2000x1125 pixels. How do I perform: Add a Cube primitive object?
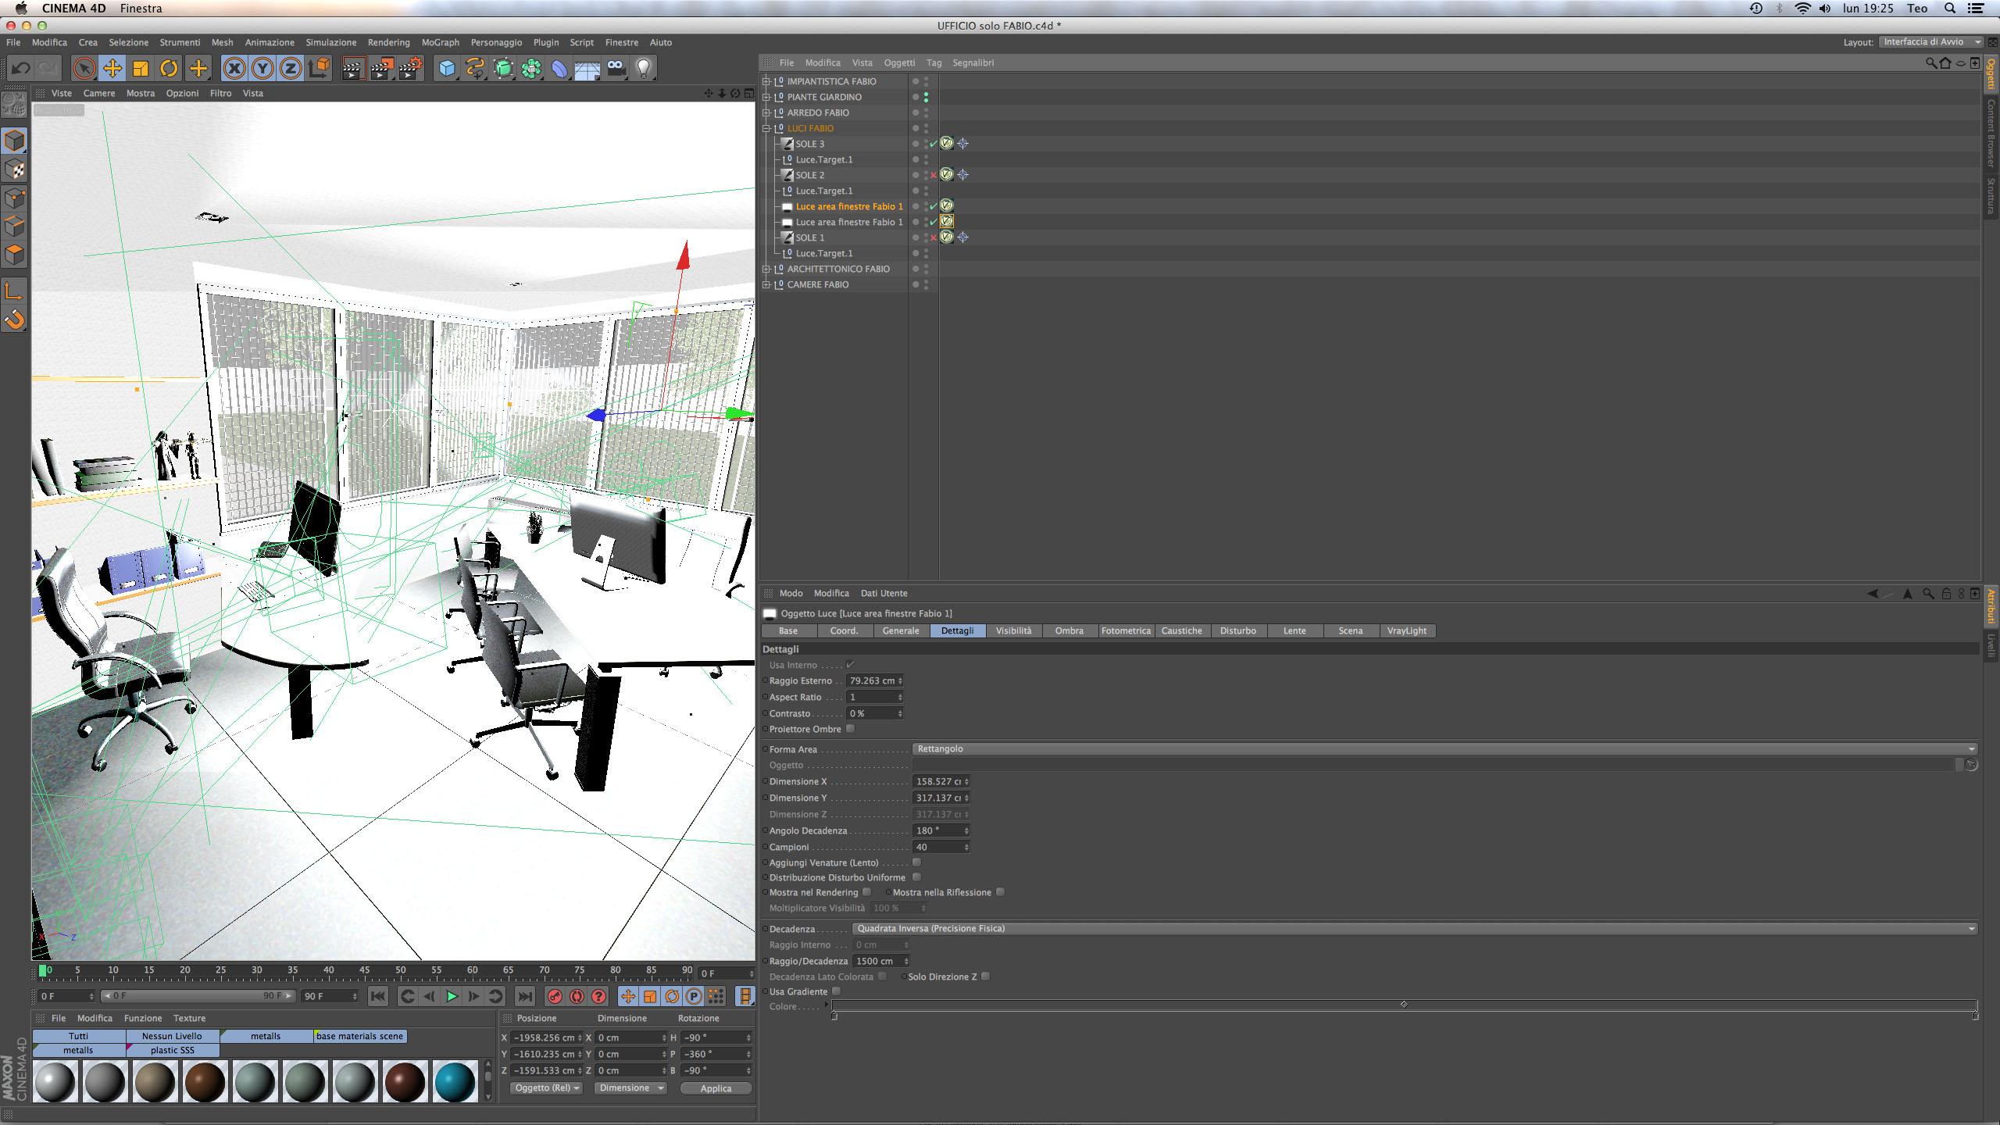(x=447, y=69)
